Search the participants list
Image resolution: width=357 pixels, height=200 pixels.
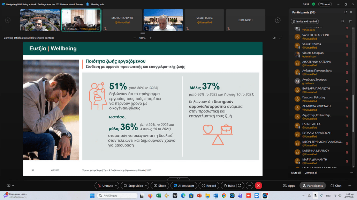coord(343,22)
